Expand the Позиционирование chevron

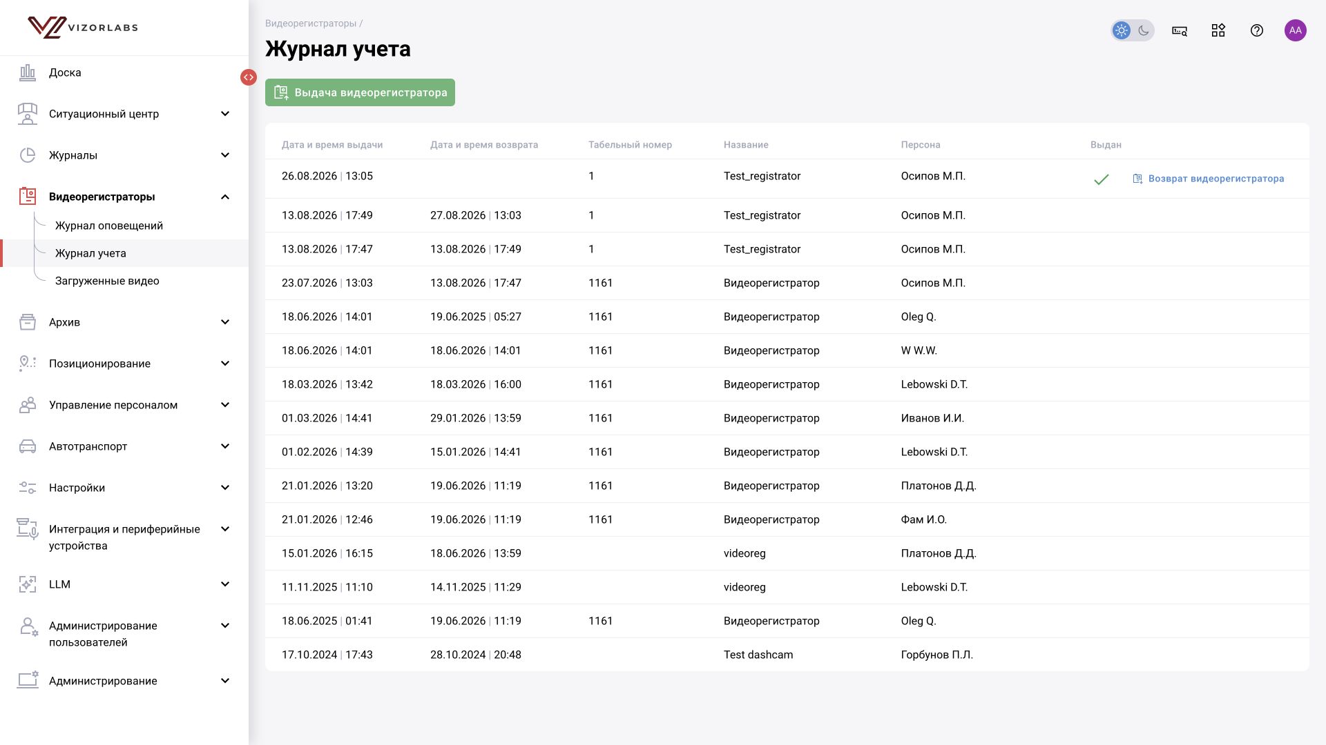[x=225, y=364]
